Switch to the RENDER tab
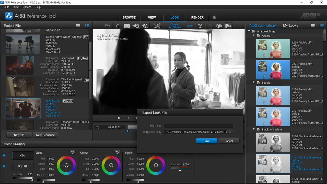 [x=197, y=18]
